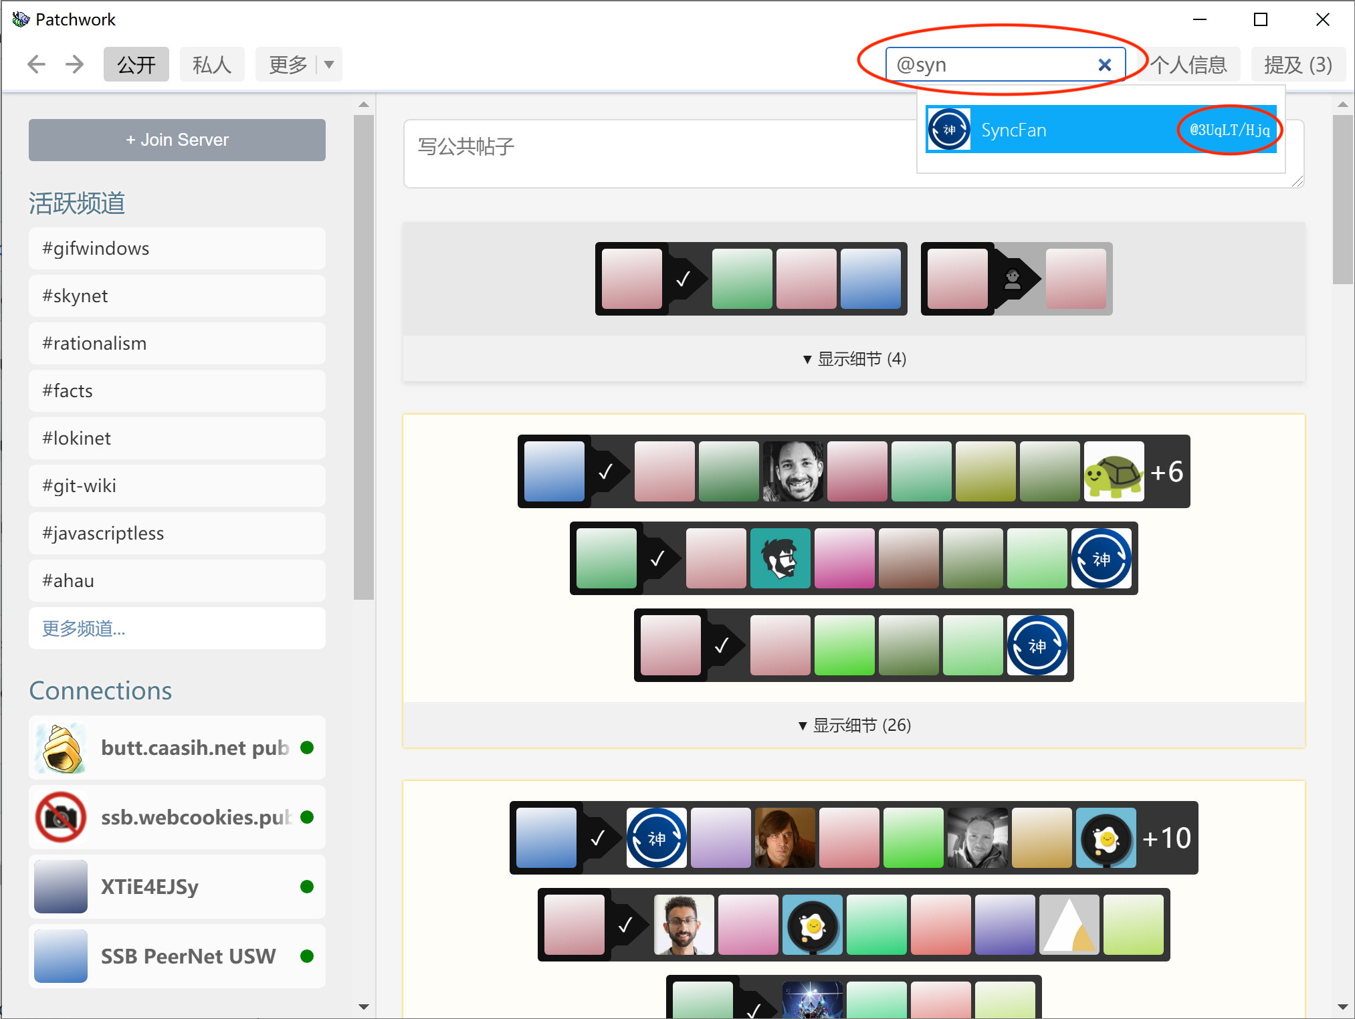Click the person silhouette icon in first card
Viewport: 1355px width, 1019px height.
pos(1013,279)
